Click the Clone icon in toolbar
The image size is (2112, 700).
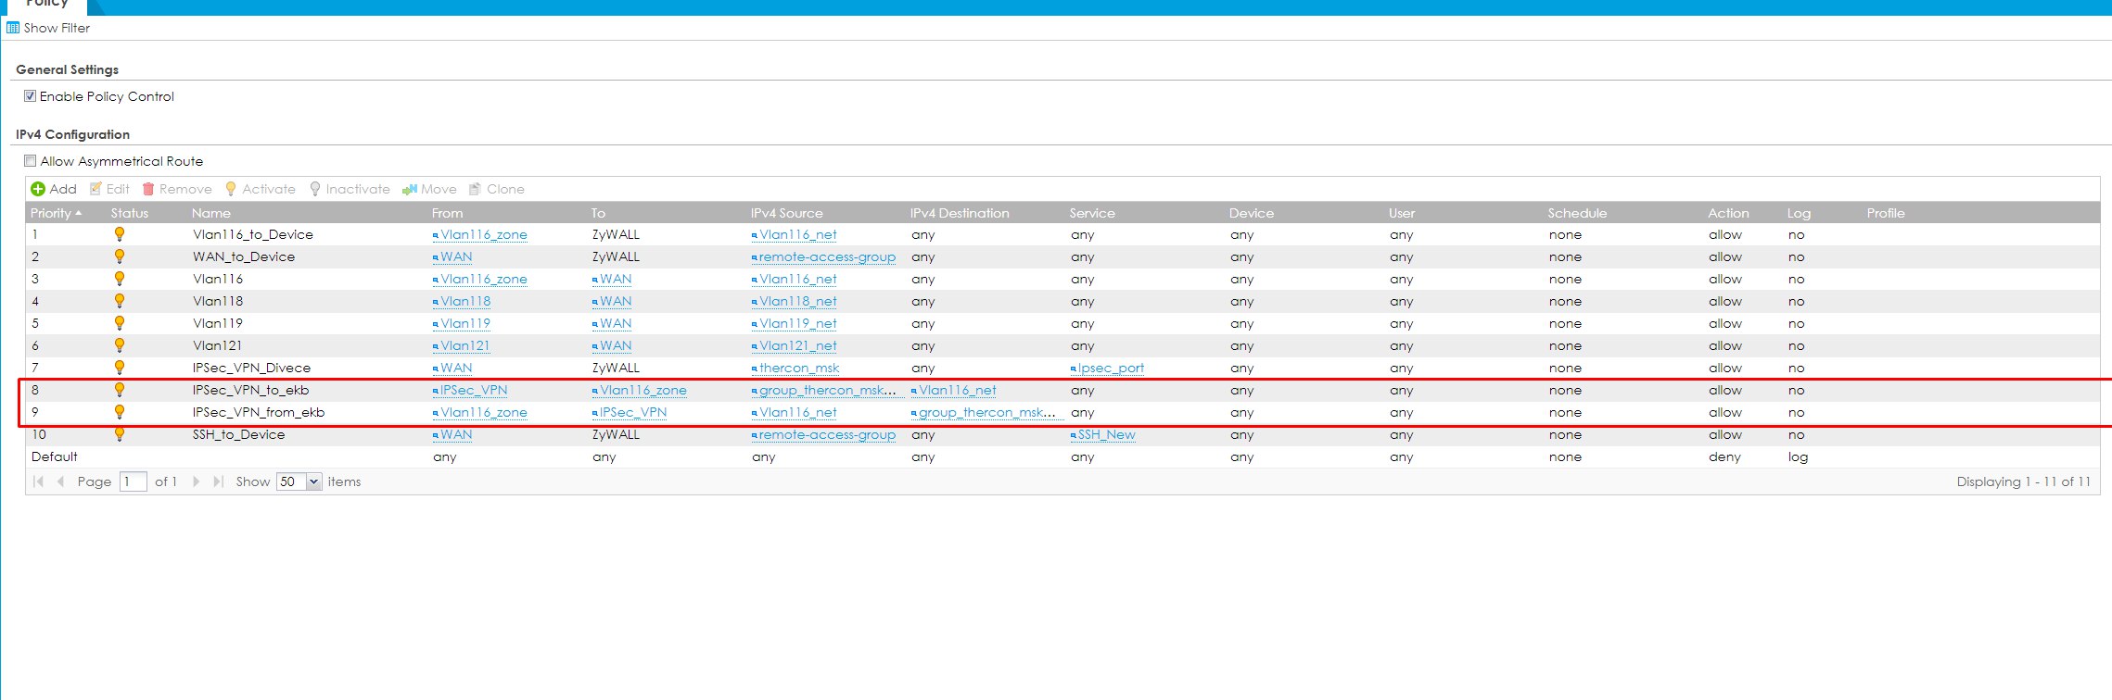(475, 189)
